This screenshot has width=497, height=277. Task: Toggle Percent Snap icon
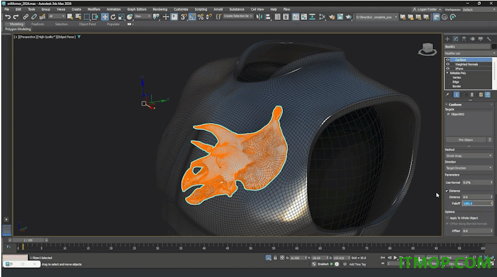[200, 17]
